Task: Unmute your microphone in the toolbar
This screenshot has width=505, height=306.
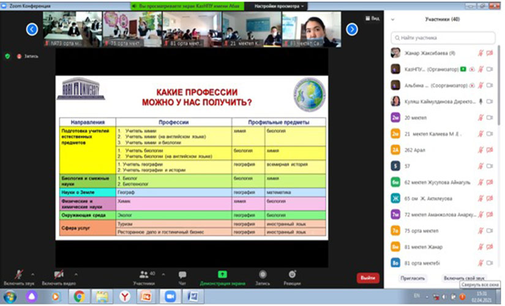Action: [19, 275]
